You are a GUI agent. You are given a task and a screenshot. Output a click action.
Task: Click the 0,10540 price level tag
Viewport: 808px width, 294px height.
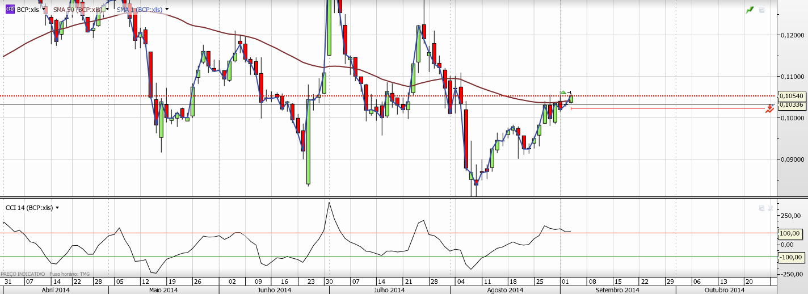(791, 96)
